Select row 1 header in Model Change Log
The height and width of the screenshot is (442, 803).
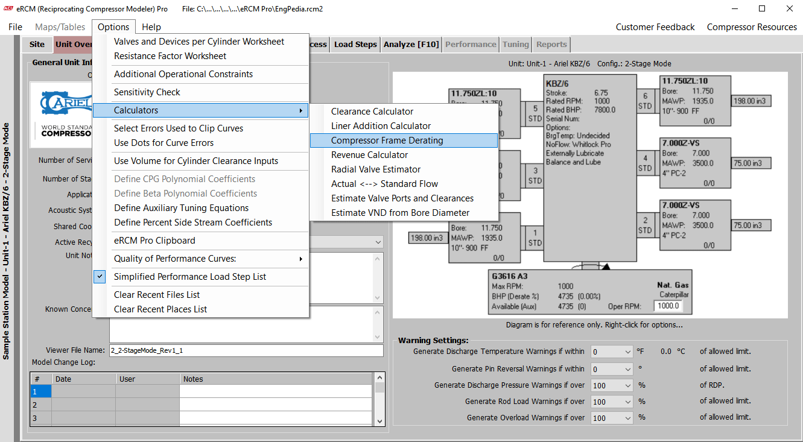coord(41,391)
